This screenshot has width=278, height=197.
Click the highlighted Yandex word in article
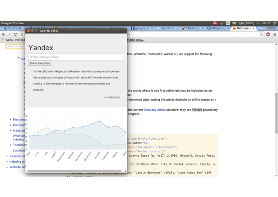tap(197, 110)
